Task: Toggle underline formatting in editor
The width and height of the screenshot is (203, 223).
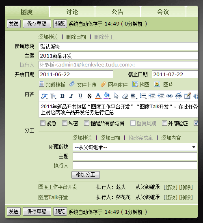Action: coord(80,96)
